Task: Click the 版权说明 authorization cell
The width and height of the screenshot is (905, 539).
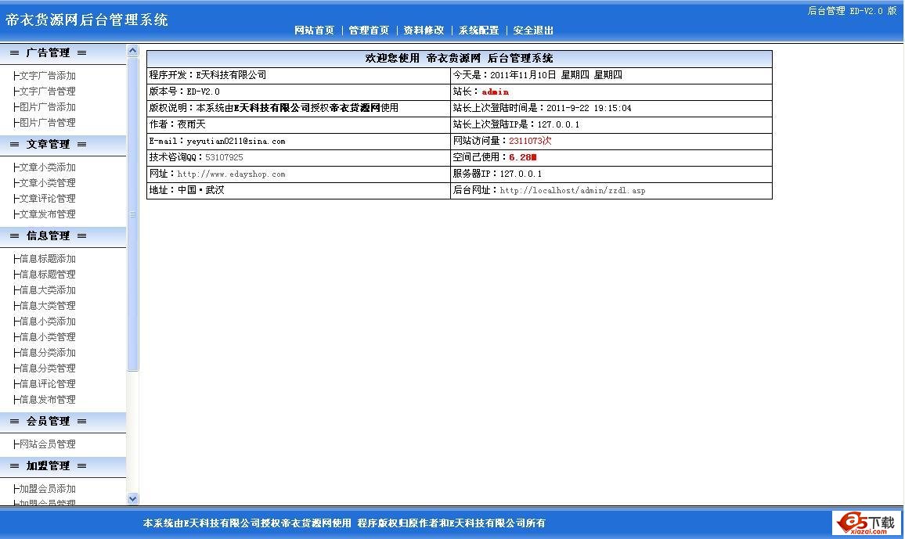Action: pyautogui.click(x=298, y=109)
